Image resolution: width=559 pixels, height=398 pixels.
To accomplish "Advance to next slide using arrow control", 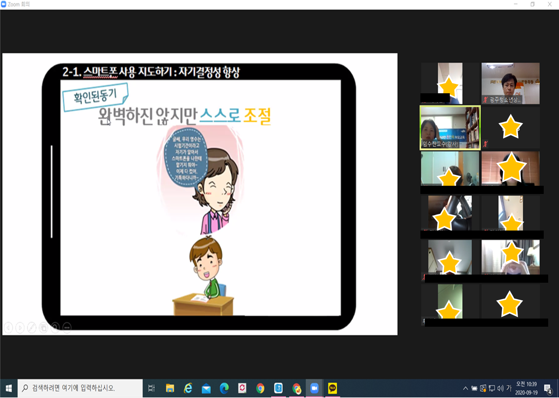I will [20, 328].
